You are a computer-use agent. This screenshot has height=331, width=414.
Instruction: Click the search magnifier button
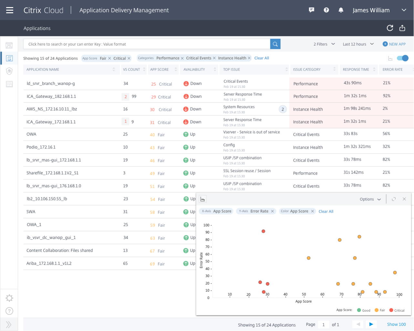(275, 44)
